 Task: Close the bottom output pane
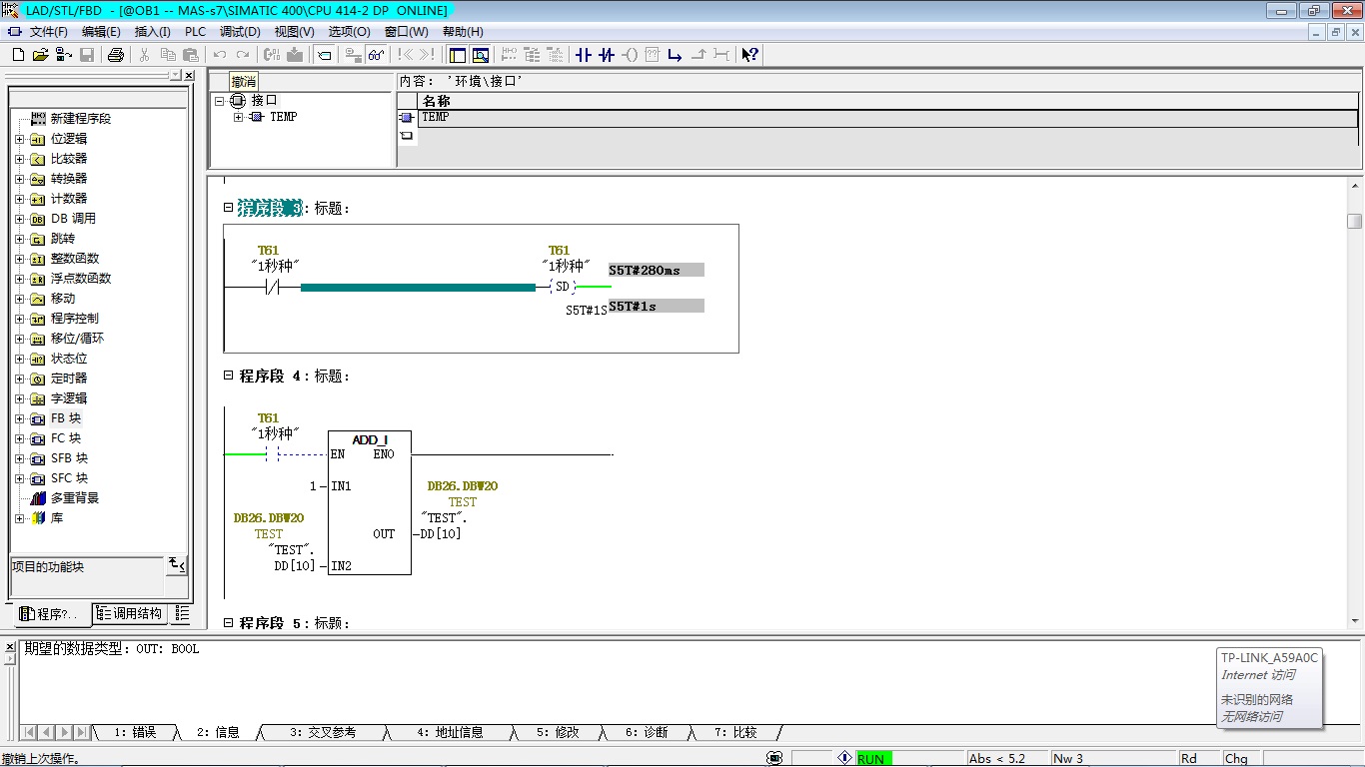coord(9,647)
